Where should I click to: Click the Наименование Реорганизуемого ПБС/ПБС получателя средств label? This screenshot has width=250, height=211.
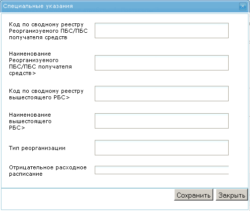coord(40,64)
